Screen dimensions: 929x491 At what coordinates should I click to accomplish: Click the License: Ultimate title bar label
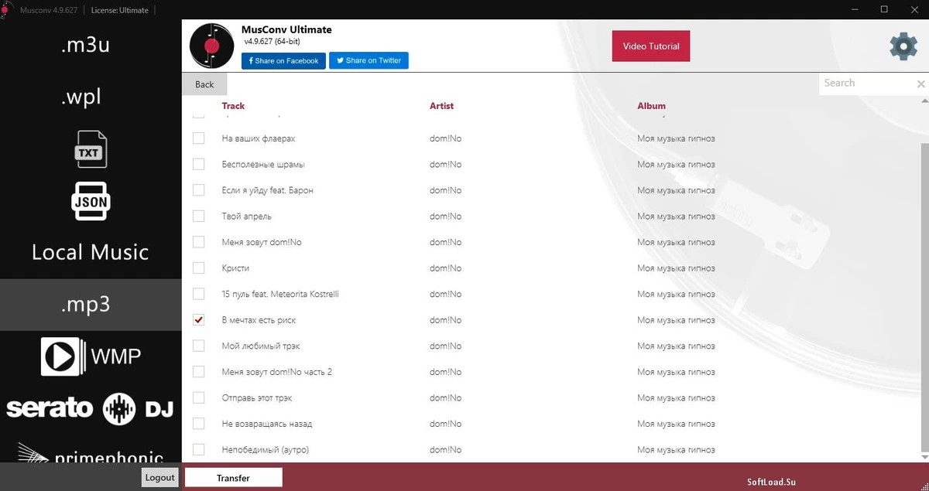[x=119, y=10]
